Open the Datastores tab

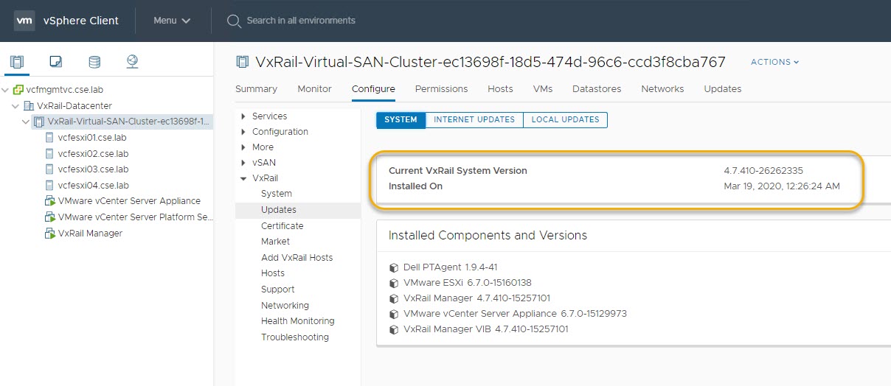[596, 89]
